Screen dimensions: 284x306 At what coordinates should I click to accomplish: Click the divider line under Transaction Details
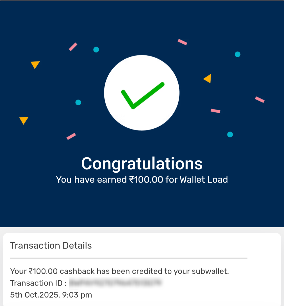pyautogui.click(x=129, y=258)
